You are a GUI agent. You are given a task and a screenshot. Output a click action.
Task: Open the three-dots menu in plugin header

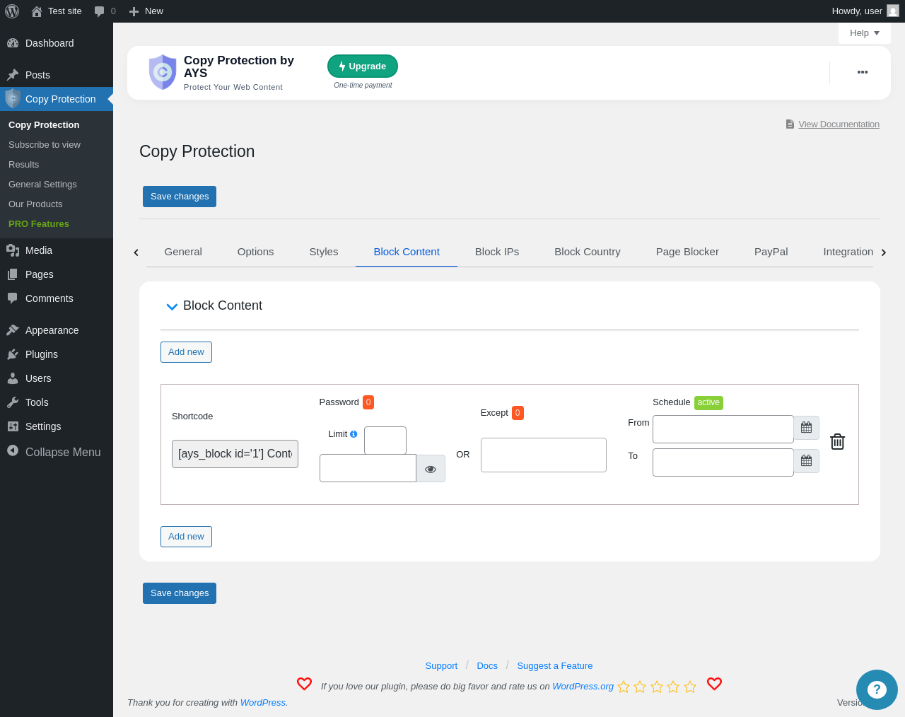click(x=863, y=72)
